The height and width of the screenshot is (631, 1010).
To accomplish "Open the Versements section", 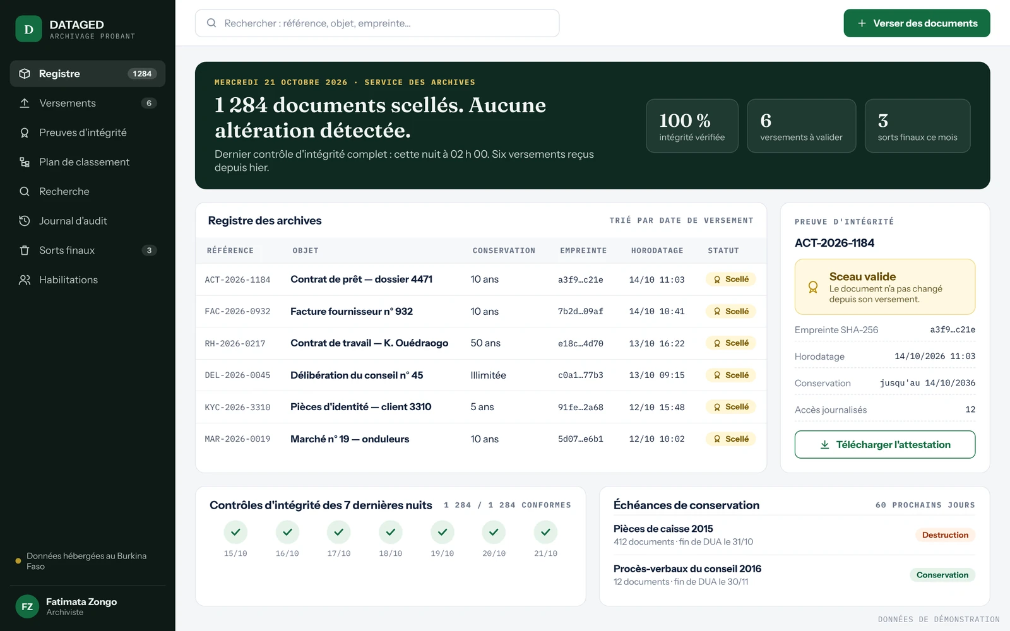I will pyautogui.click(x=88, y=103).
